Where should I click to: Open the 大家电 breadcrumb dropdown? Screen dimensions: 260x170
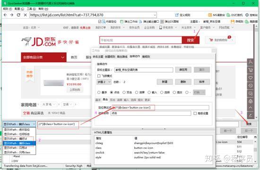tap(49, 104)
